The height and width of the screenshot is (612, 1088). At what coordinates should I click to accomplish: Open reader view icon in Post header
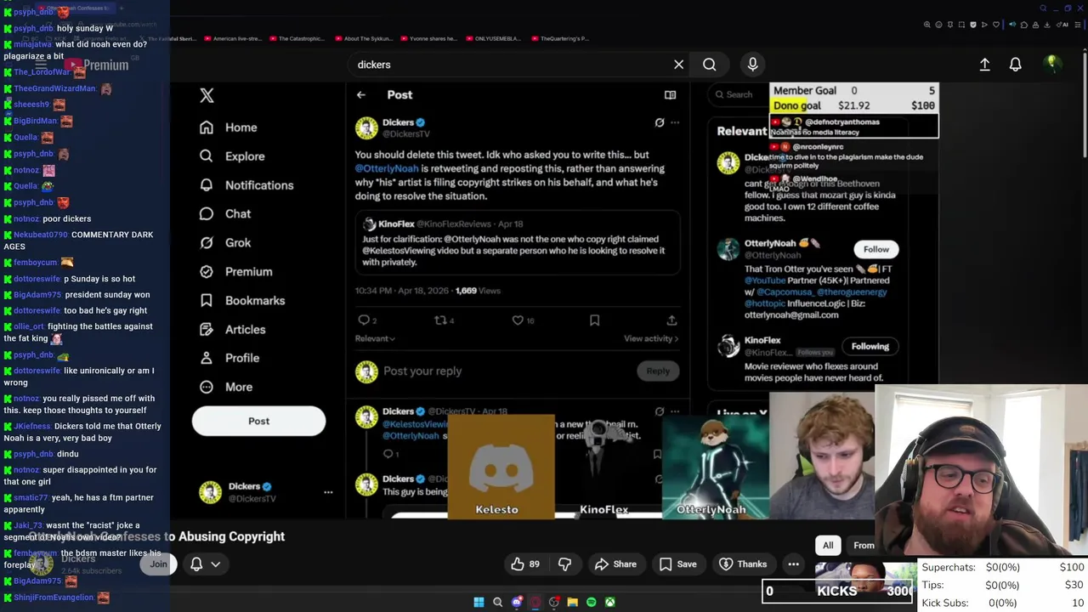(x=670, y=95)
